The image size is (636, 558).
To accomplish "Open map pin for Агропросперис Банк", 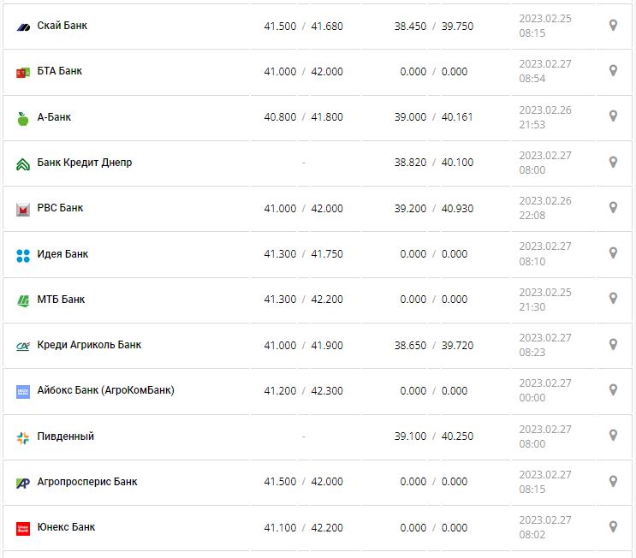I will point(613,481).
